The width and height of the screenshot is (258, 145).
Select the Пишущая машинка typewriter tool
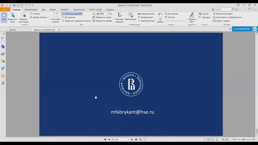click(119, 17)
